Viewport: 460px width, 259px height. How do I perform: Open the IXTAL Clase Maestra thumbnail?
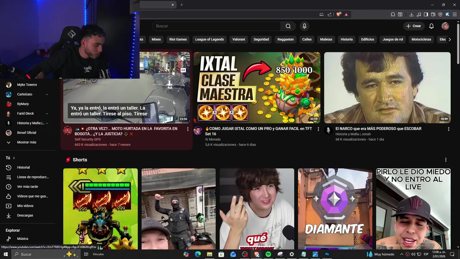click(x=257, y=87)
